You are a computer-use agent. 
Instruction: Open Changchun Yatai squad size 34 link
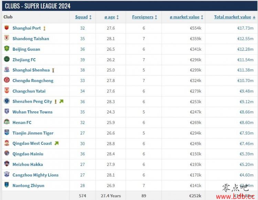click(83, 91)
